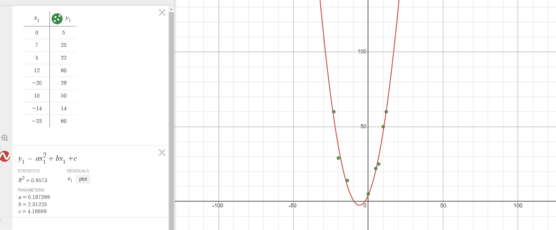This screenshot has height=230, width=556.
Task: Toggle the red regression curve visibility icon
Action: [5, 156]
